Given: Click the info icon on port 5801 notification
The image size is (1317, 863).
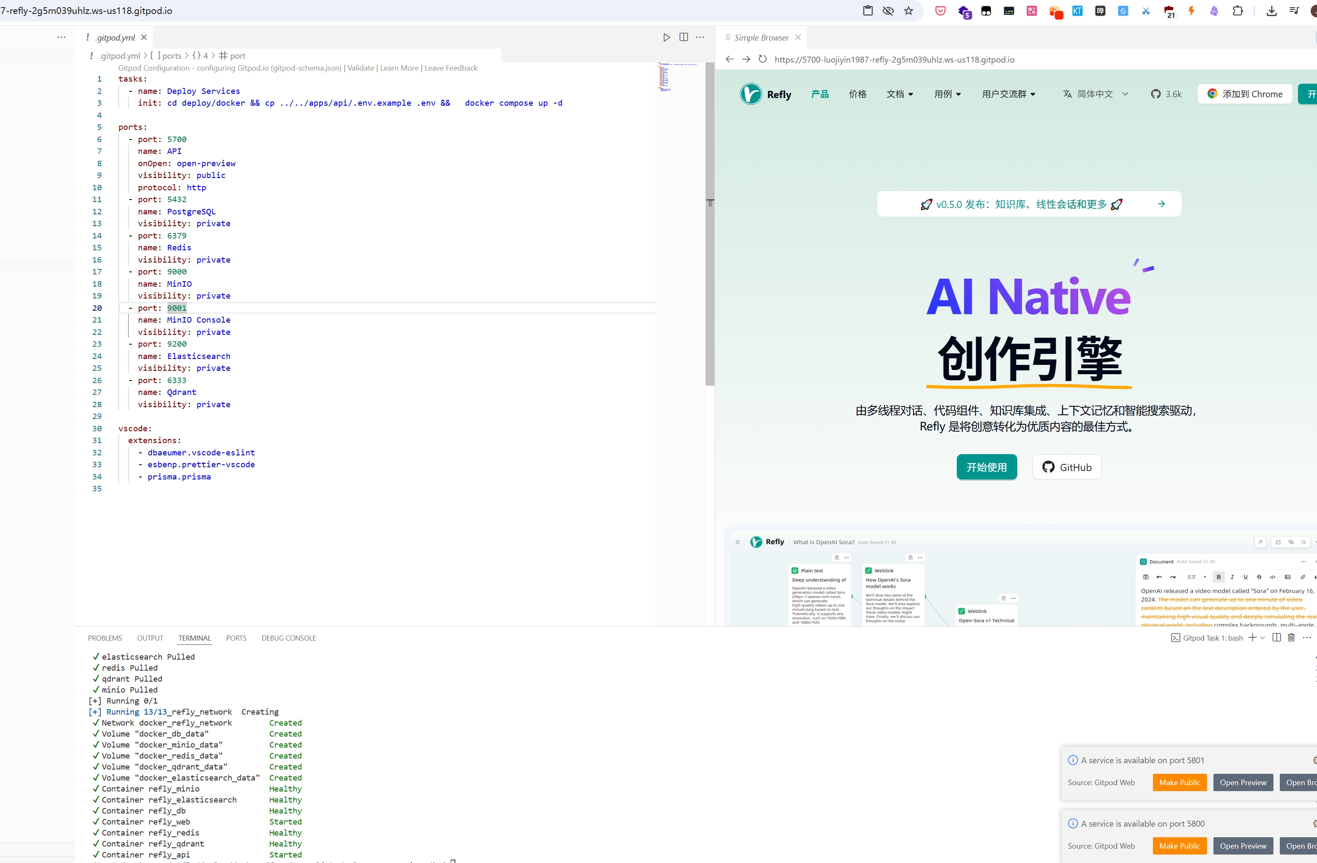Looking at the screenshot, I should click(x=1072, y=760).
